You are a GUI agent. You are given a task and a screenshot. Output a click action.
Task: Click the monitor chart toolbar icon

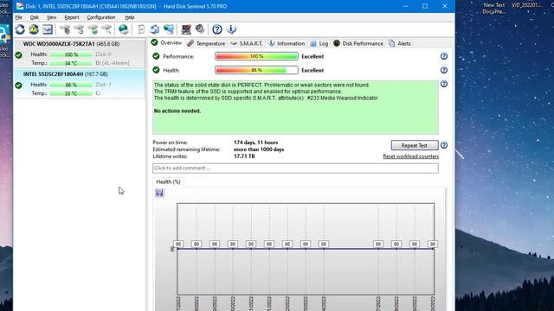(x=186, y=29)
